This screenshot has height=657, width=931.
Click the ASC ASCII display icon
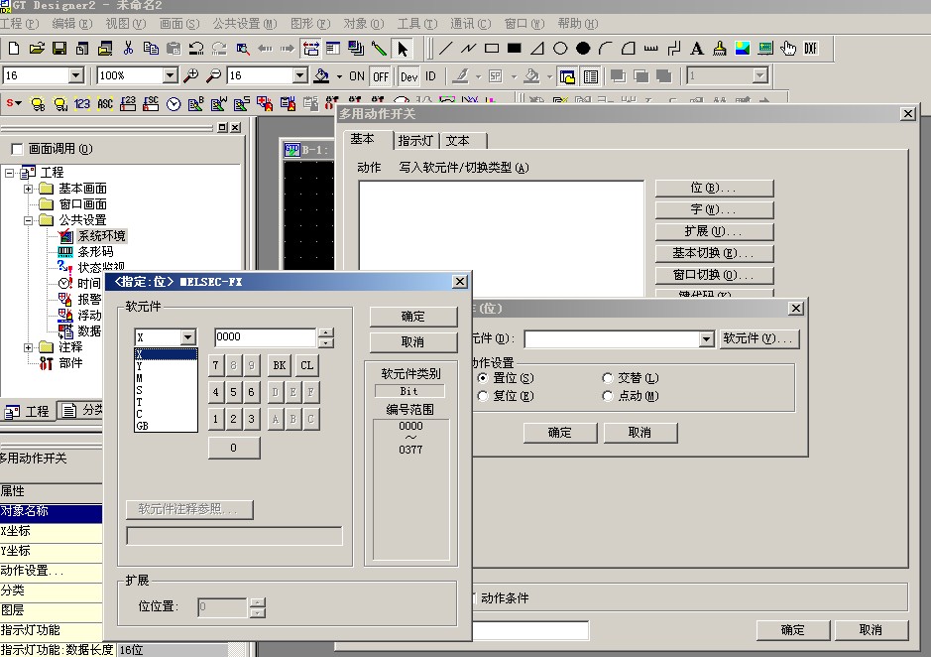pyautogui.click(x=105, y=102)
